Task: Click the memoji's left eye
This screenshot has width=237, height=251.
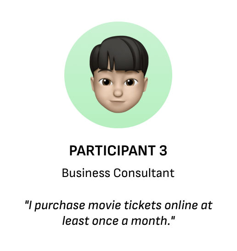Action: (106, 82)
